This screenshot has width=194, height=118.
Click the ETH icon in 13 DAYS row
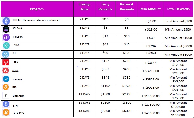(x=6, y=104)
